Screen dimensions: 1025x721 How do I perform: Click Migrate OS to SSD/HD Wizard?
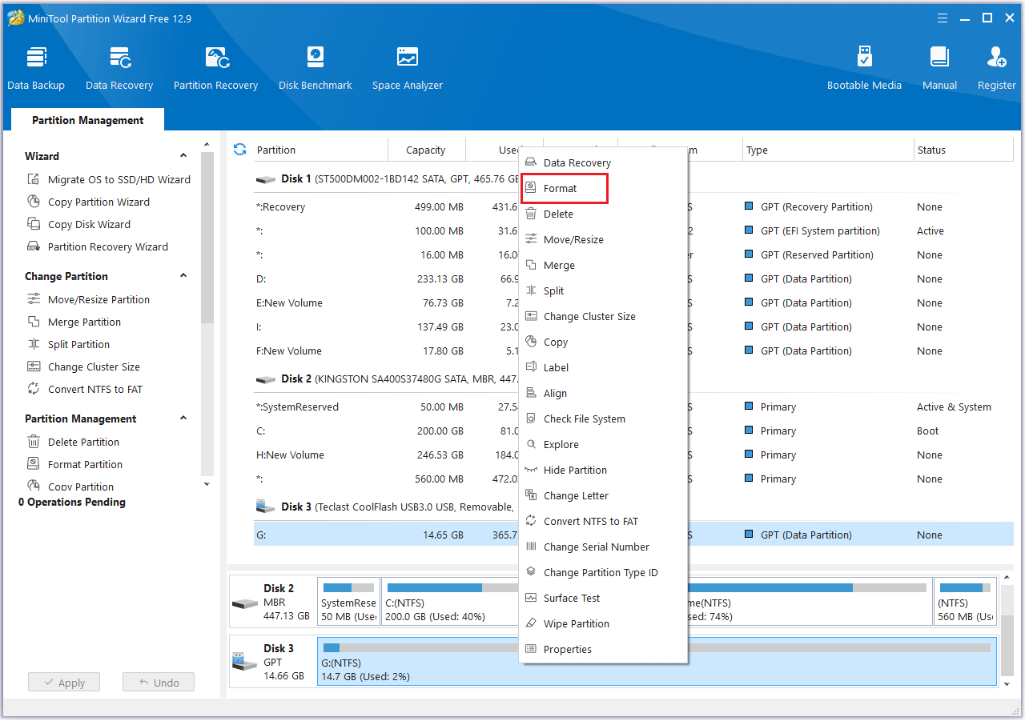point(119,180)
